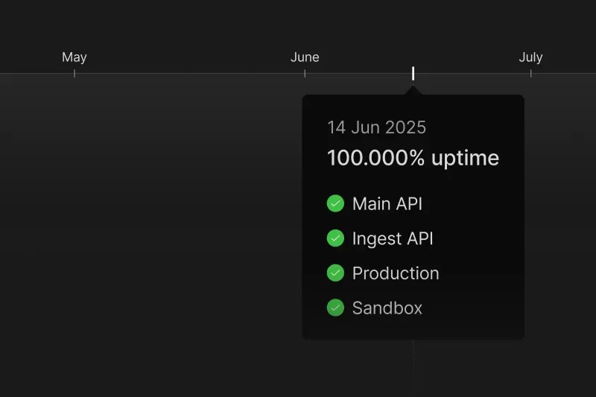Open the Sandbox service entry

click(387, 308)
